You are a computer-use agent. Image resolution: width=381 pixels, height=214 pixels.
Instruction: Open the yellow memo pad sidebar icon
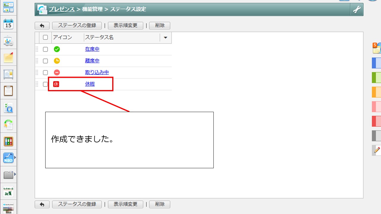tap(8, 58)
